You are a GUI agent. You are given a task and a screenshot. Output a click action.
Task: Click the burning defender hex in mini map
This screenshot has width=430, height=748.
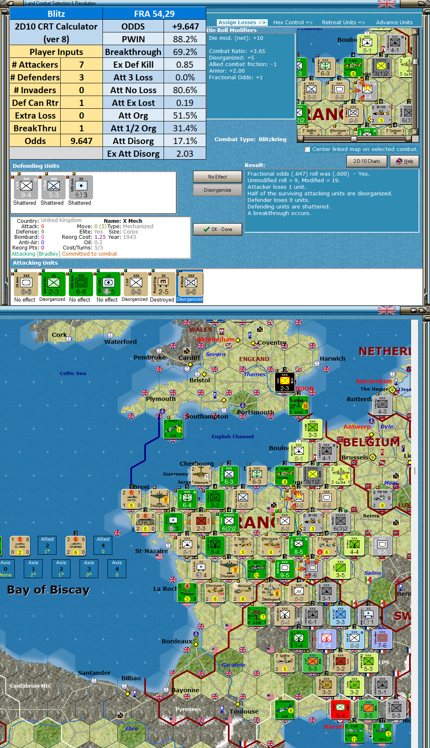tap(367, 90)
